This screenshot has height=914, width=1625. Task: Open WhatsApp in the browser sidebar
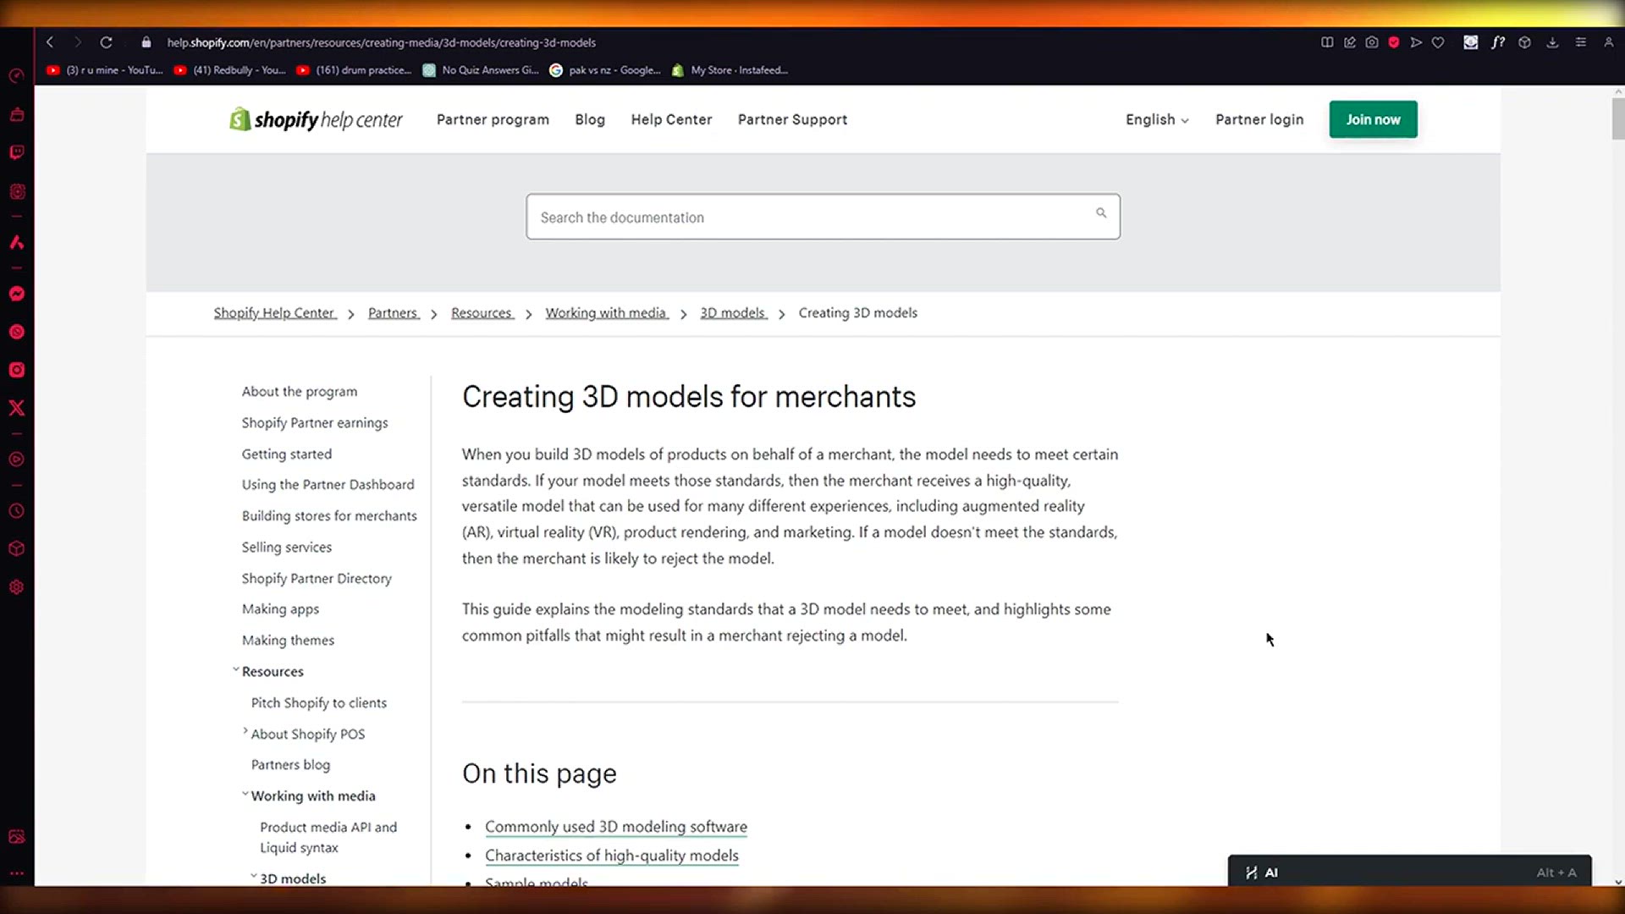coord(16,332)
